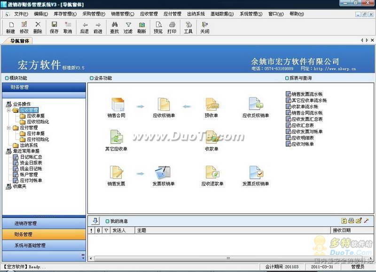Screen dimensions: 376x272
Task: Click the compose message pencil icon
Action: click(359, 221)
